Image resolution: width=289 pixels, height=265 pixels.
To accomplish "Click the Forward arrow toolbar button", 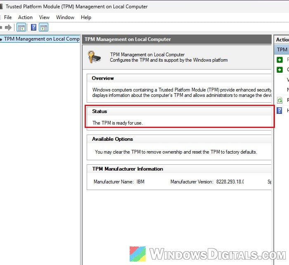I will click(x=8, y=27).
